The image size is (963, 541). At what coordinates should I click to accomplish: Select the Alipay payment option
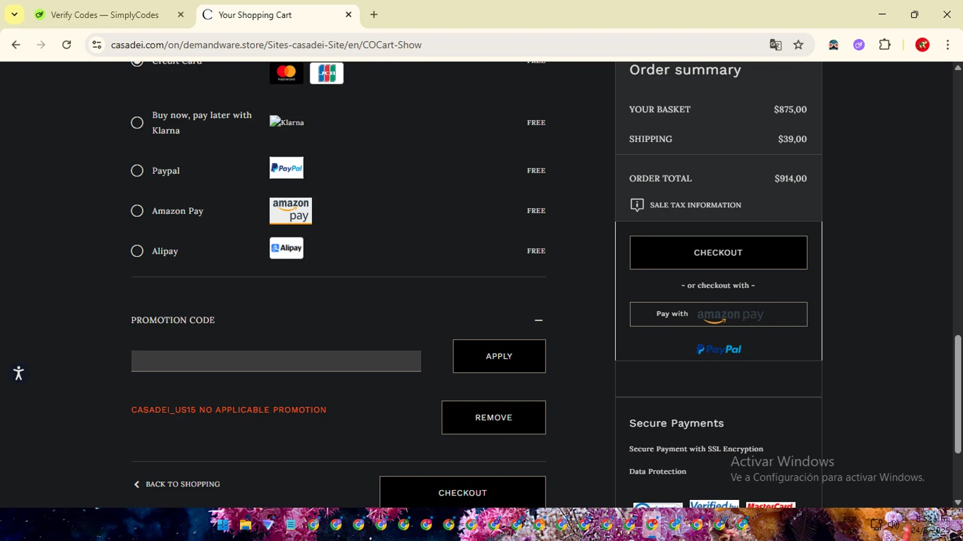coord(137,251)
